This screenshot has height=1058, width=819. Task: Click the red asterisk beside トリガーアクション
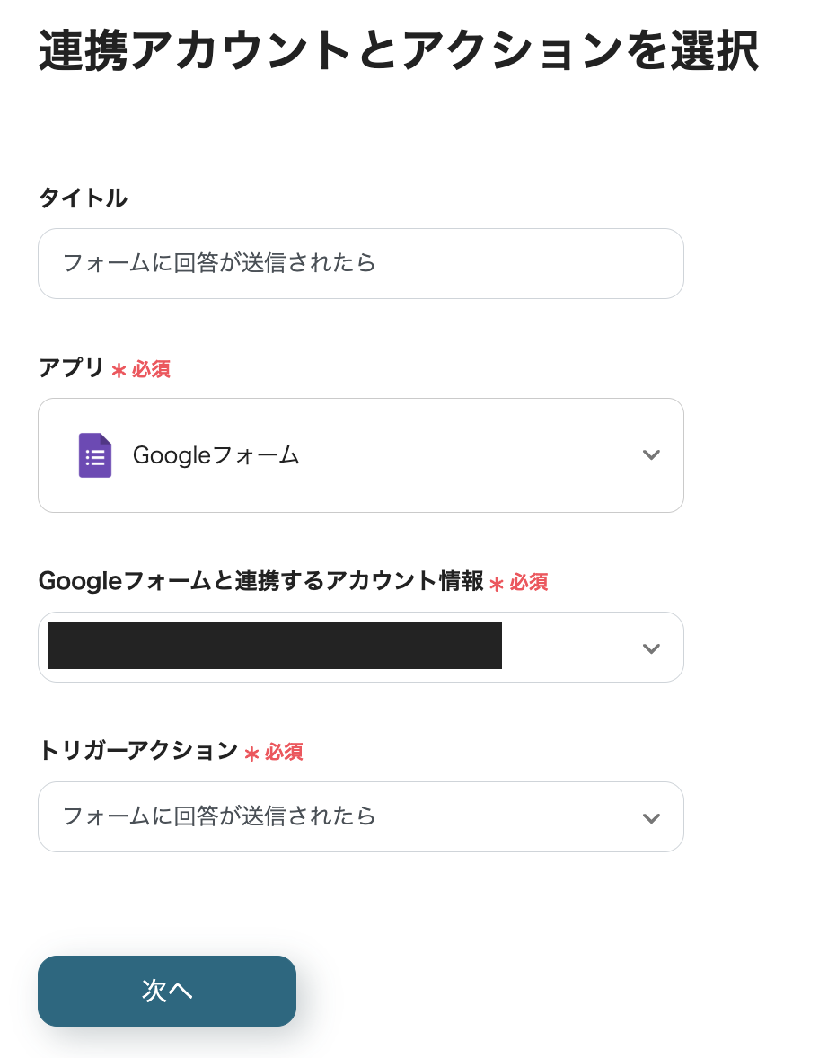[x=251, y=754]
